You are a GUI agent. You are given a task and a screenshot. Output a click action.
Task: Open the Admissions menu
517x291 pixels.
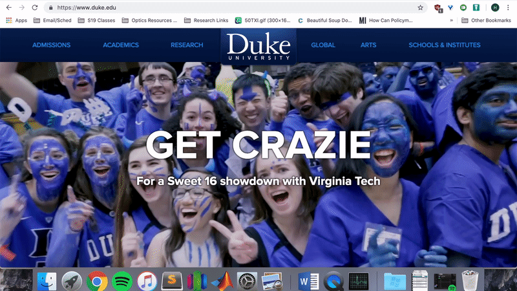(x=51, y=45)
